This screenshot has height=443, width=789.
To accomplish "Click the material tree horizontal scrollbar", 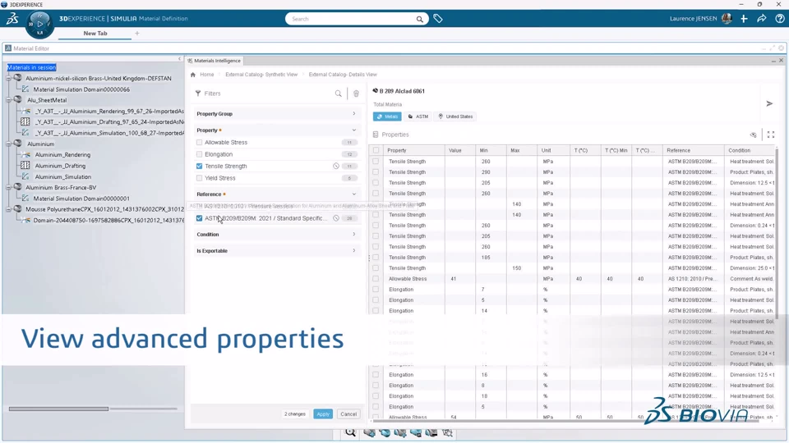I will point(58,409).
